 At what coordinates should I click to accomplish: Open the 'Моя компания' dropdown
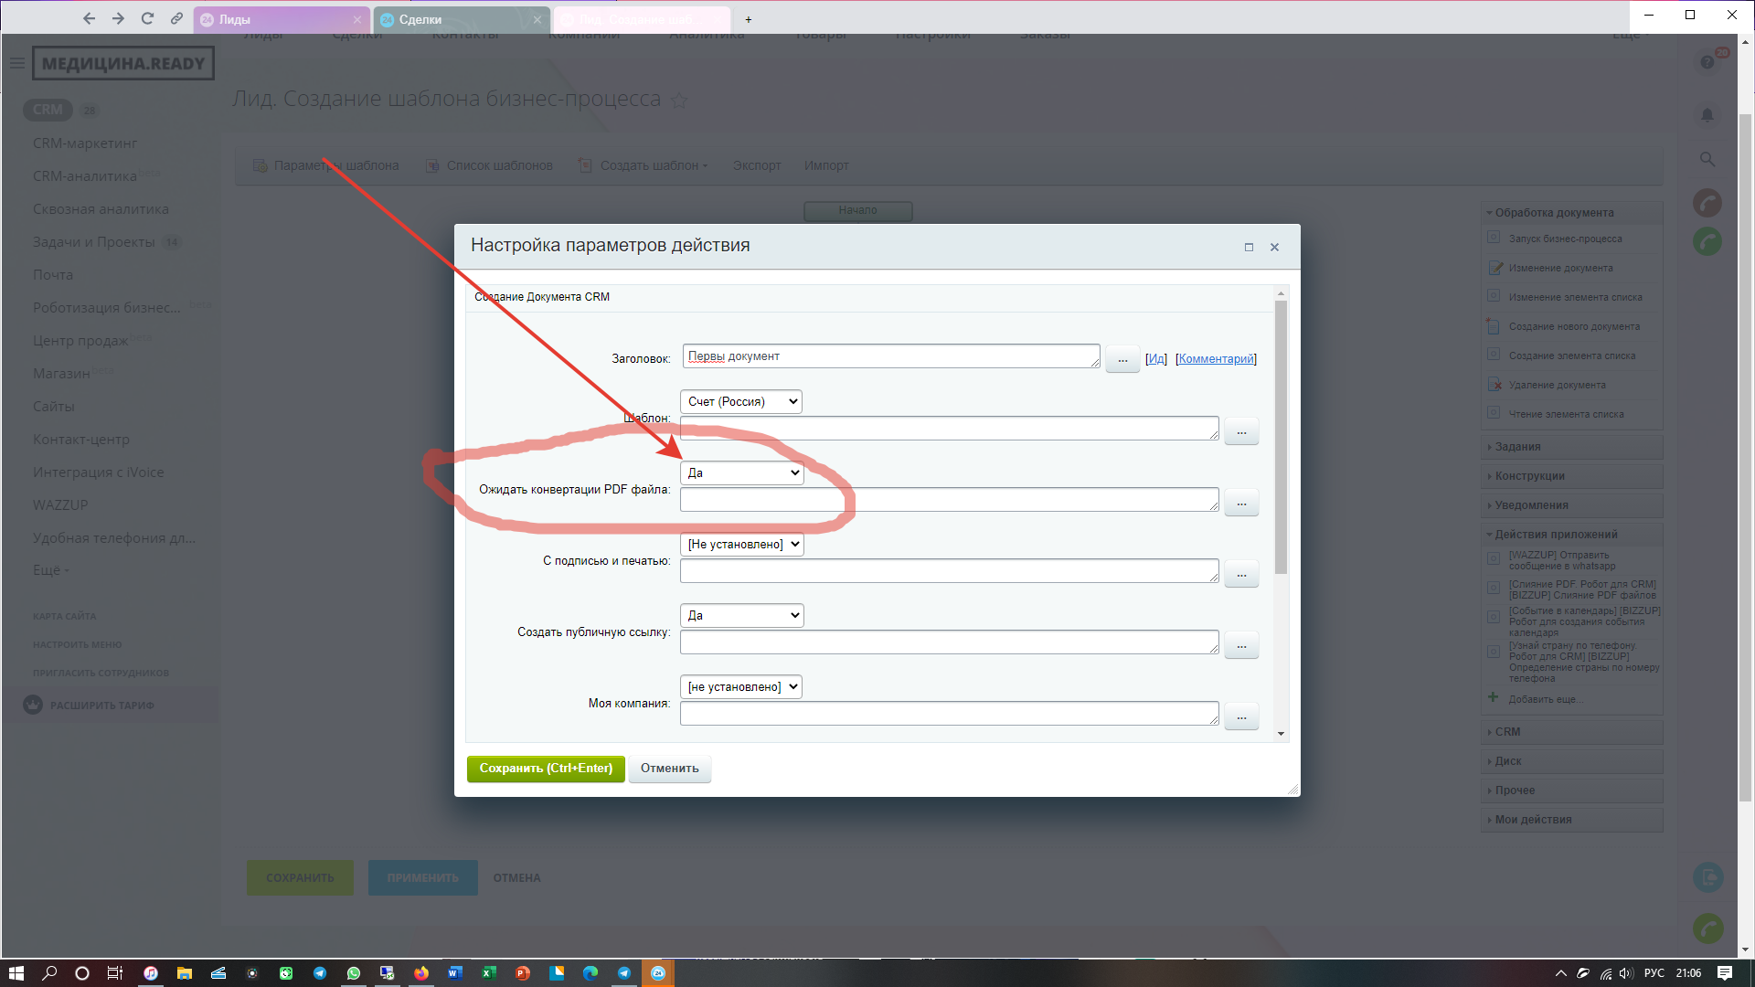click(x=740, y=686)
